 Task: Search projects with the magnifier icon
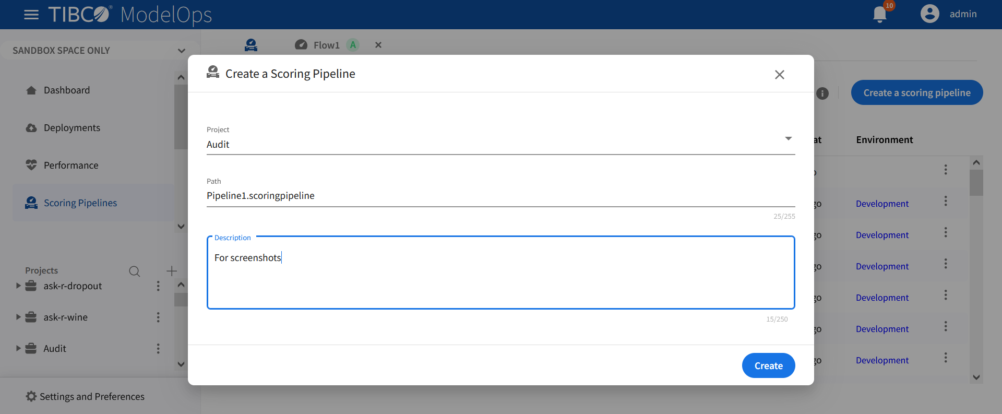(x=134, y=271)
